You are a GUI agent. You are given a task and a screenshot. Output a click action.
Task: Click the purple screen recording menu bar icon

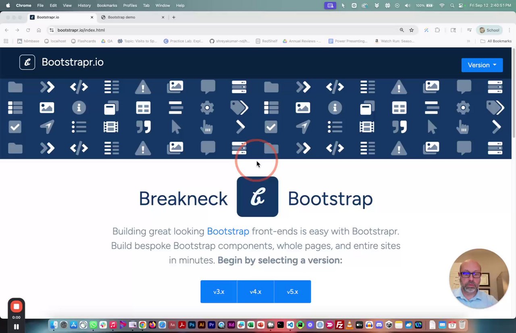[330, 6]
